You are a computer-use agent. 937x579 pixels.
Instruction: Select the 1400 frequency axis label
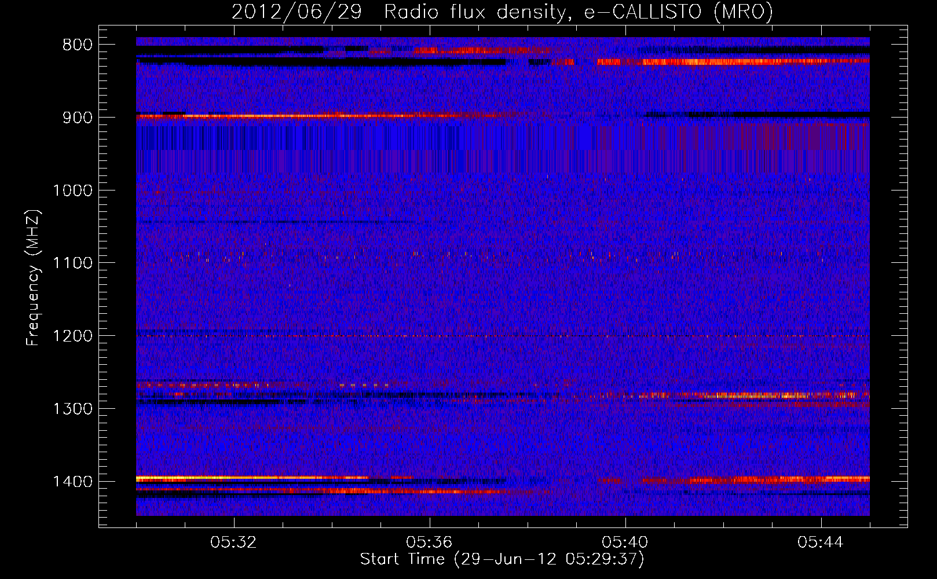click(x=72, y=482)
